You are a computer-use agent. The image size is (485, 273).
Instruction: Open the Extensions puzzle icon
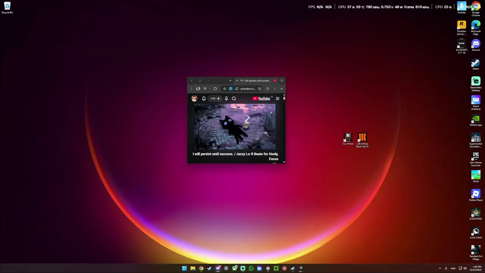click(x=215, y=89)
